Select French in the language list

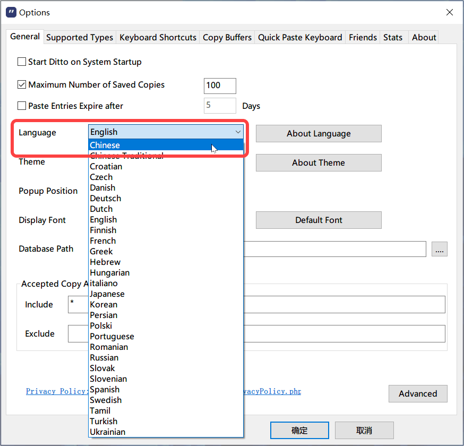point(166,241)
